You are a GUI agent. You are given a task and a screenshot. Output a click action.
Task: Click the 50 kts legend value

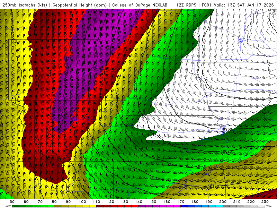click(x=12, y=202)
